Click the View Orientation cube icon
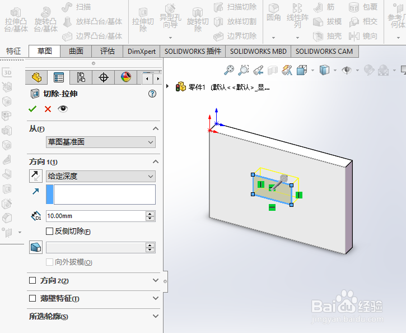Image resolution: width=406 pixels, height=333 pixels. pos(302,70)
